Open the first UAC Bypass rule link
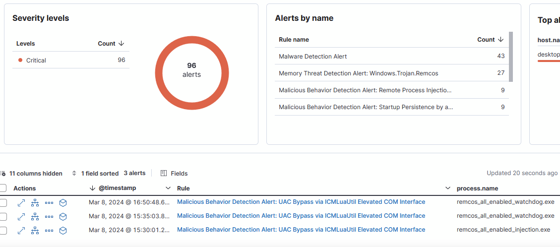This screenshot has width=560, height=247. coord(301,202)
